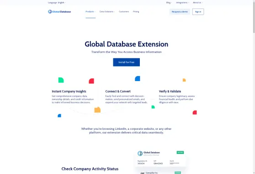The image size is (255, 174).
Task: Click the Global Database logo icon
Action: [50, 12]
